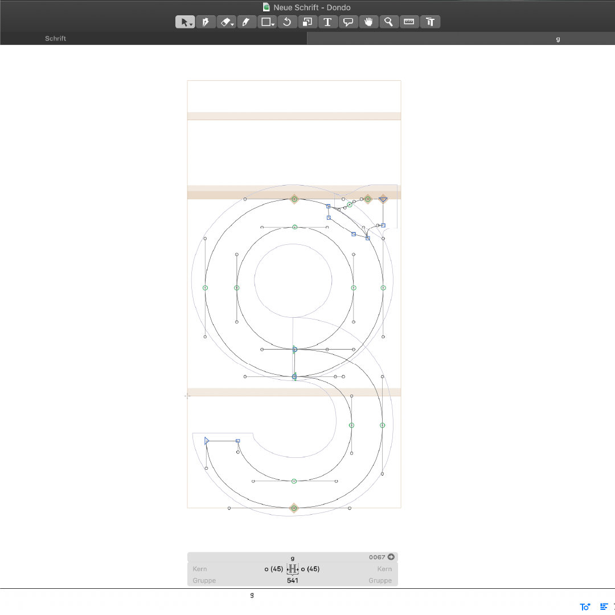Select the rightmost node of the inner counter
Screen dimensions: 615x615
point(354,288)
